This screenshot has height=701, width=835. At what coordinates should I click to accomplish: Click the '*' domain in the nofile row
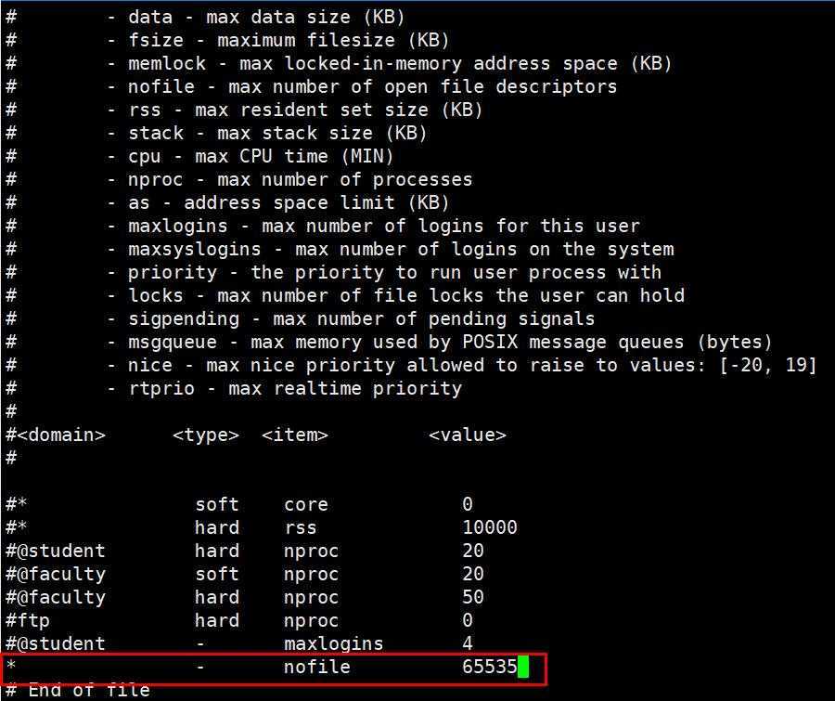11,665
